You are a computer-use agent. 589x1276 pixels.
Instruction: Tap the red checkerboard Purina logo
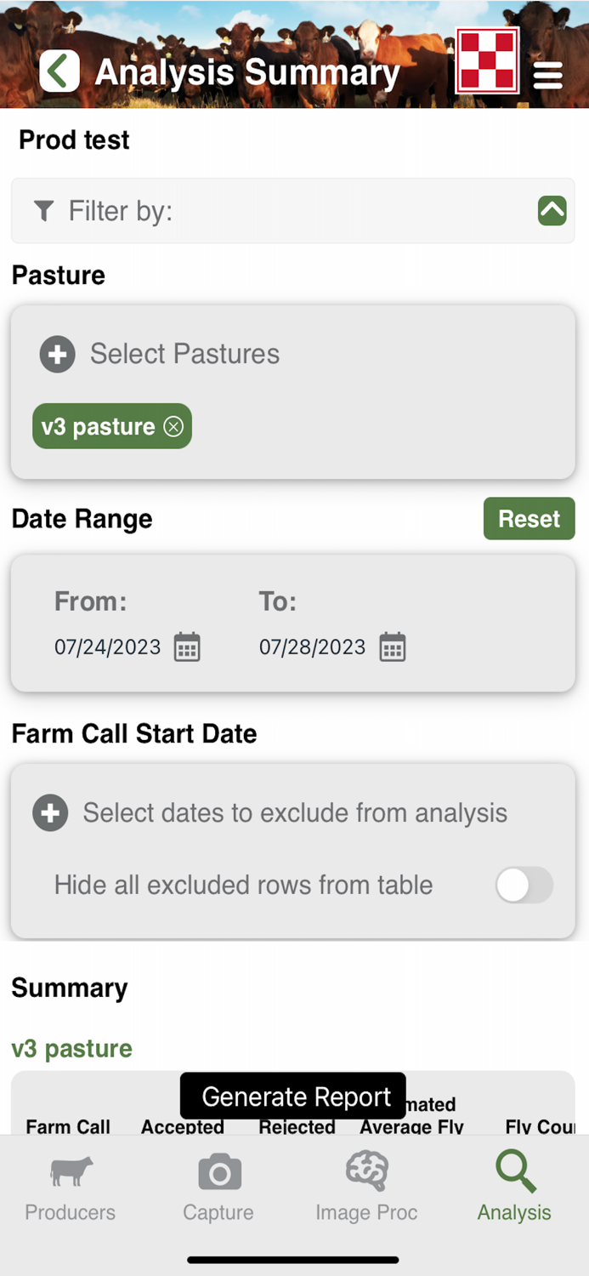point(487,60)
